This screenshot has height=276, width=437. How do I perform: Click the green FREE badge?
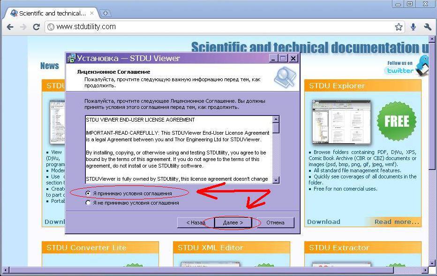(397, 121)
